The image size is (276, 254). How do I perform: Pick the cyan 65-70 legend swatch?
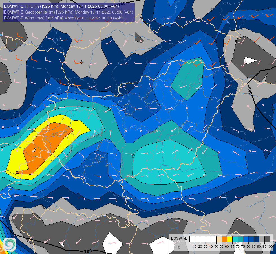(x=235, y=239)
